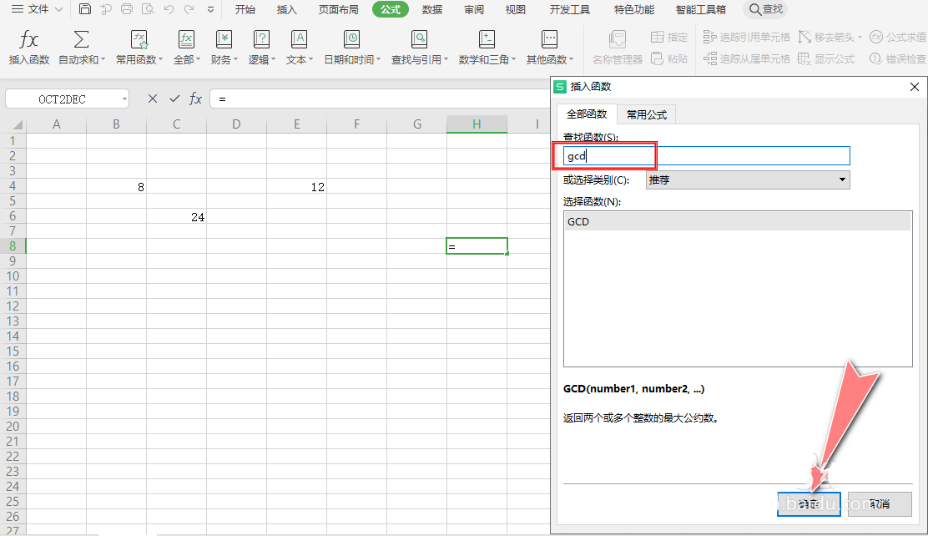The width and height of the screenshot is (928, 536).
Task: Open Lookup and Reference functions icon
Action: (x=419, y=40)
